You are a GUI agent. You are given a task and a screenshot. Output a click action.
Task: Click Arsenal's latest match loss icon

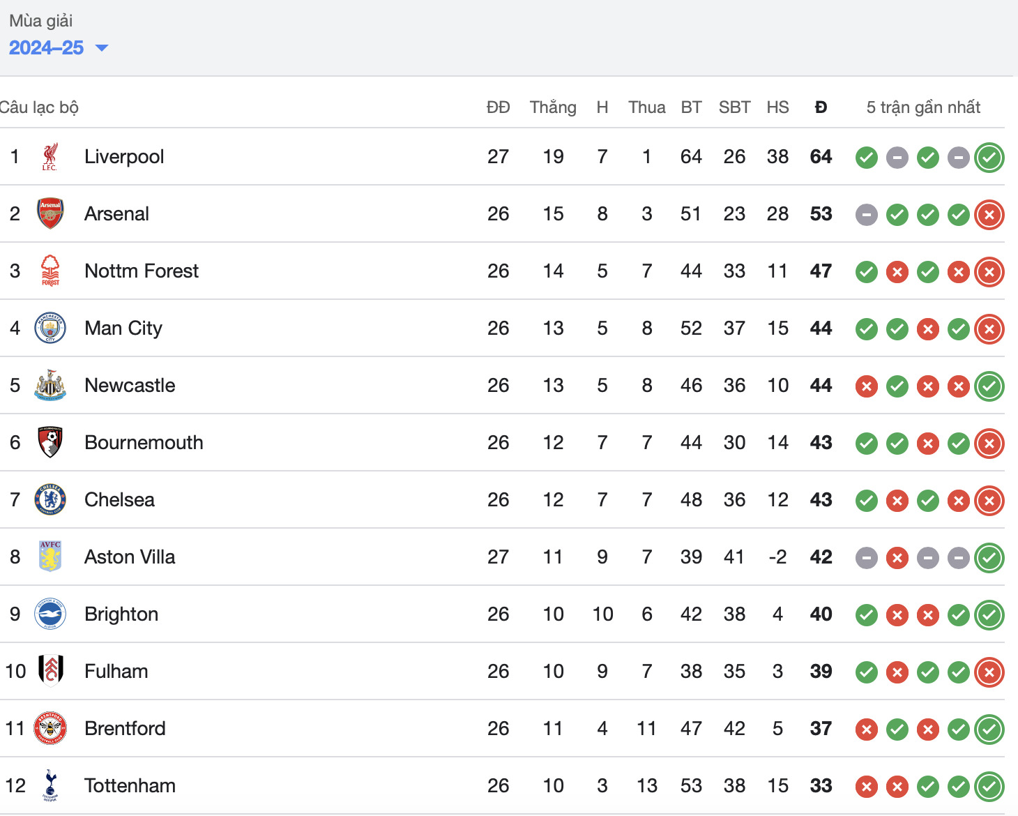pyautogui.click(x=989, y=215)
